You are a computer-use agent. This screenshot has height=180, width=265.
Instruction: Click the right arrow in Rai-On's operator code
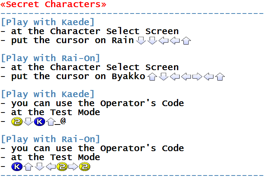tap(73, 166)
